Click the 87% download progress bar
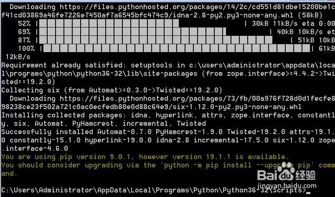This screenshot has height=197, width=335. point(155,40)
